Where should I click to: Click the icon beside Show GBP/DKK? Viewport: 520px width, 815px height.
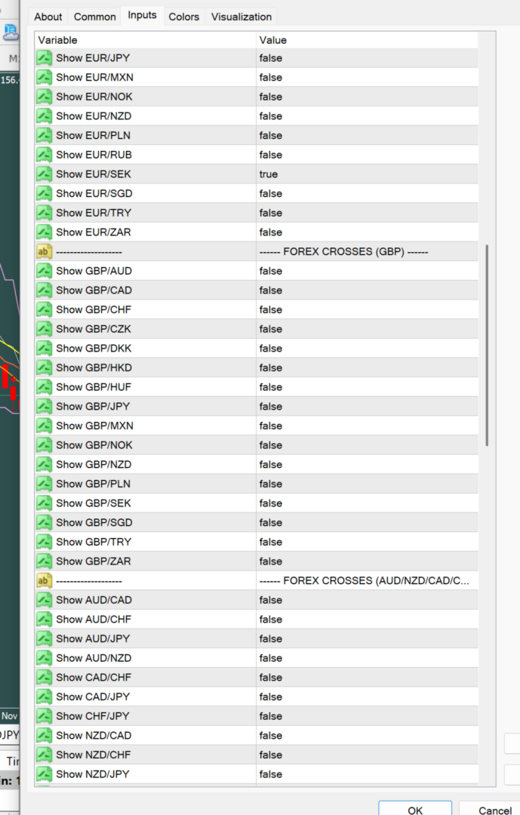(x=45, y=348)
